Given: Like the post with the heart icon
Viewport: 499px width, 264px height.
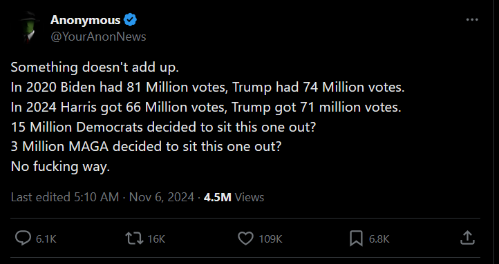Looking at the screenshot, I should (245, 238).
